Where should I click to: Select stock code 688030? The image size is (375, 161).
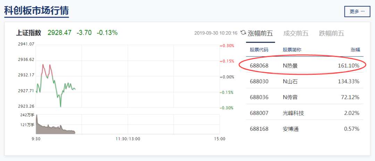pos(259,81)
